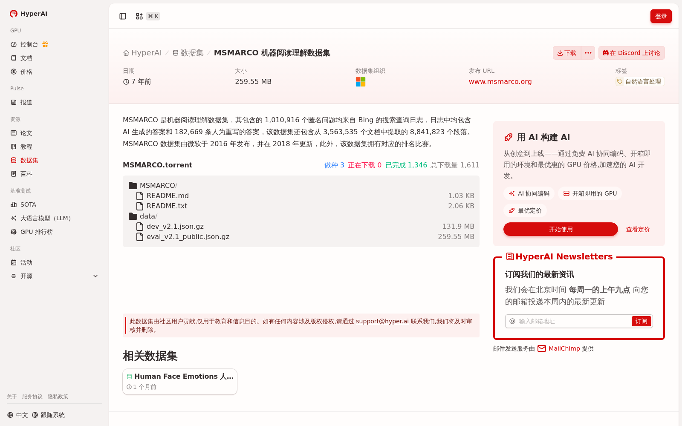The height and width of the screenshot is (426, 682).
Task: Click the 下载 button
Action: pos(567,53)
